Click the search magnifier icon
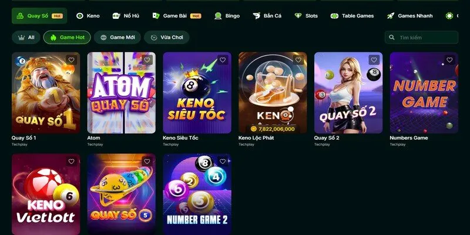The image size is (470, 235). (391, 38)
